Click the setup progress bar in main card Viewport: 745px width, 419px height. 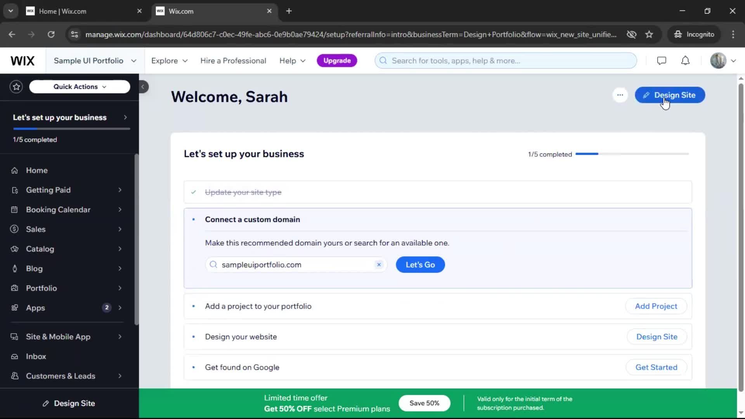click(x=632, y=154)
